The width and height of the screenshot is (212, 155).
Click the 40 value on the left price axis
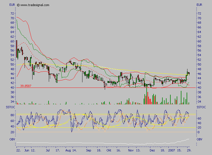[x=12, y=88]
